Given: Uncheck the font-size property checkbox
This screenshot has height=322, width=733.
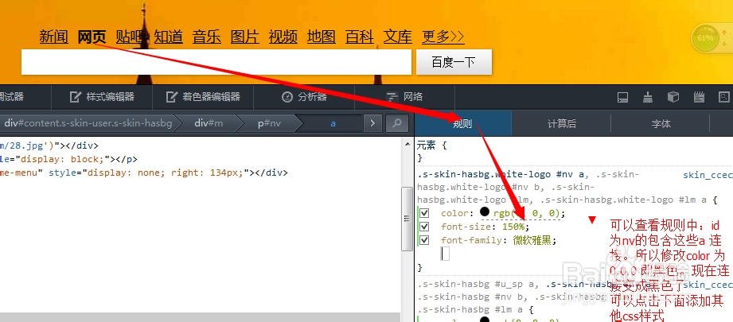Looking at the screenshot, I should coord(424,227).
